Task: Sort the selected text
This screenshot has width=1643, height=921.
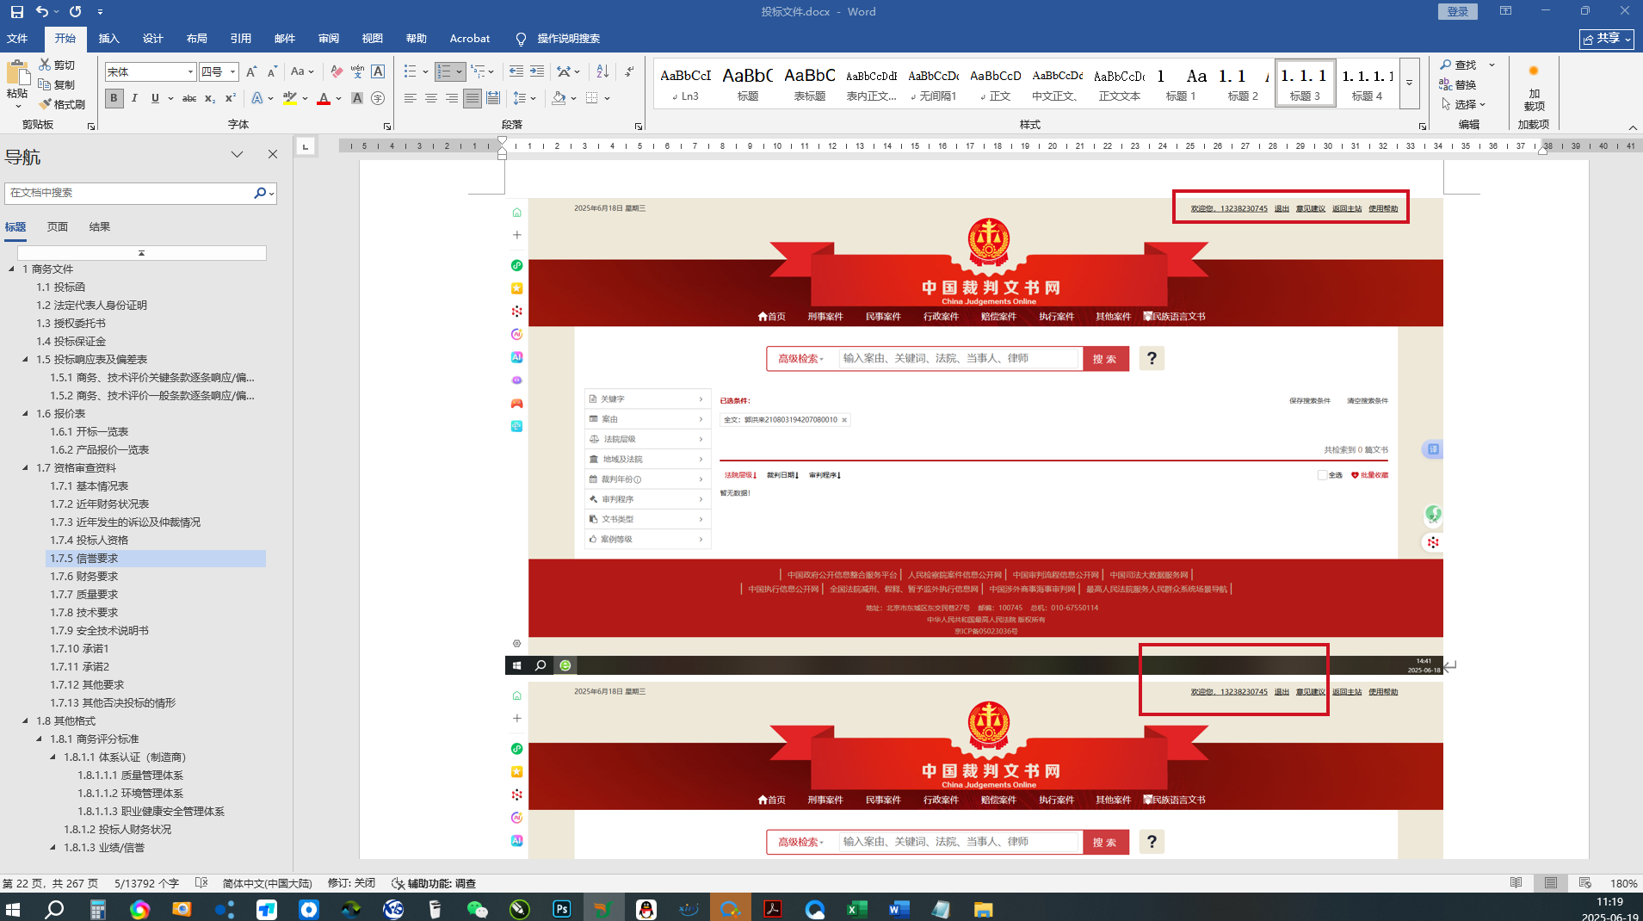Action: 602,72
